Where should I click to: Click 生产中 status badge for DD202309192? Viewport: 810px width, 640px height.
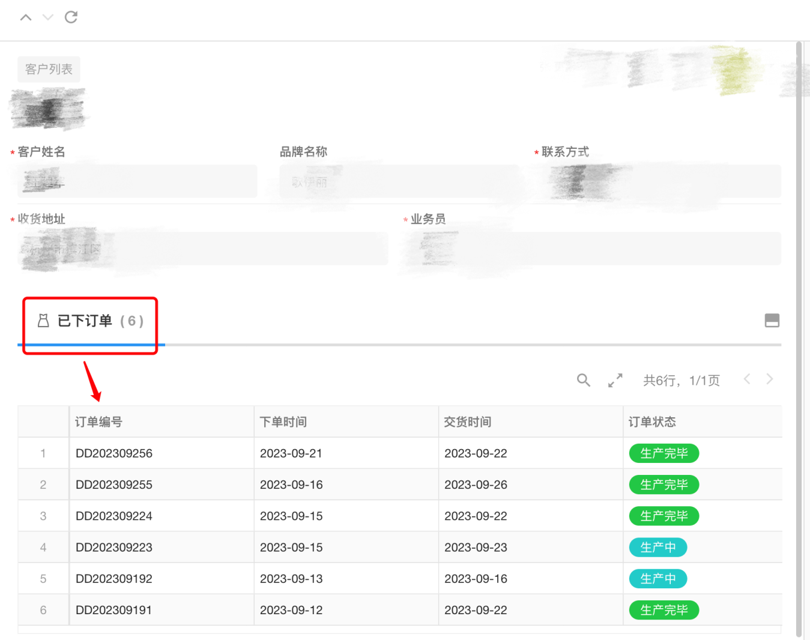coord(657,579)
